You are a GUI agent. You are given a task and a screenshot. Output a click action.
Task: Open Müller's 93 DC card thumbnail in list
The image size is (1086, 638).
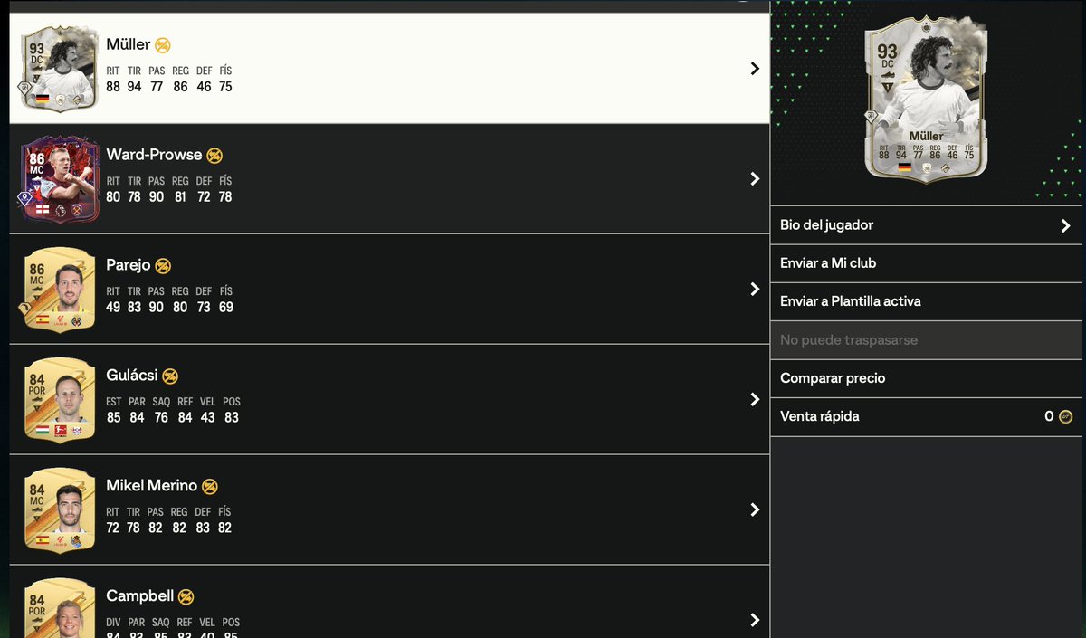click(x=60, y=68)
